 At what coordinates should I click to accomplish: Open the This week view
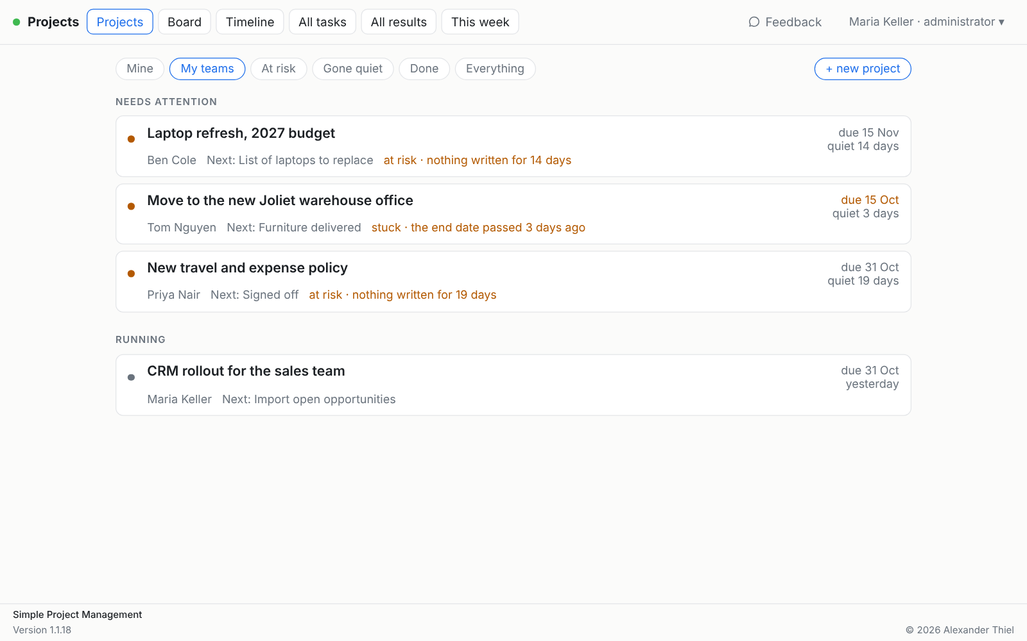[x=480, y=22]
